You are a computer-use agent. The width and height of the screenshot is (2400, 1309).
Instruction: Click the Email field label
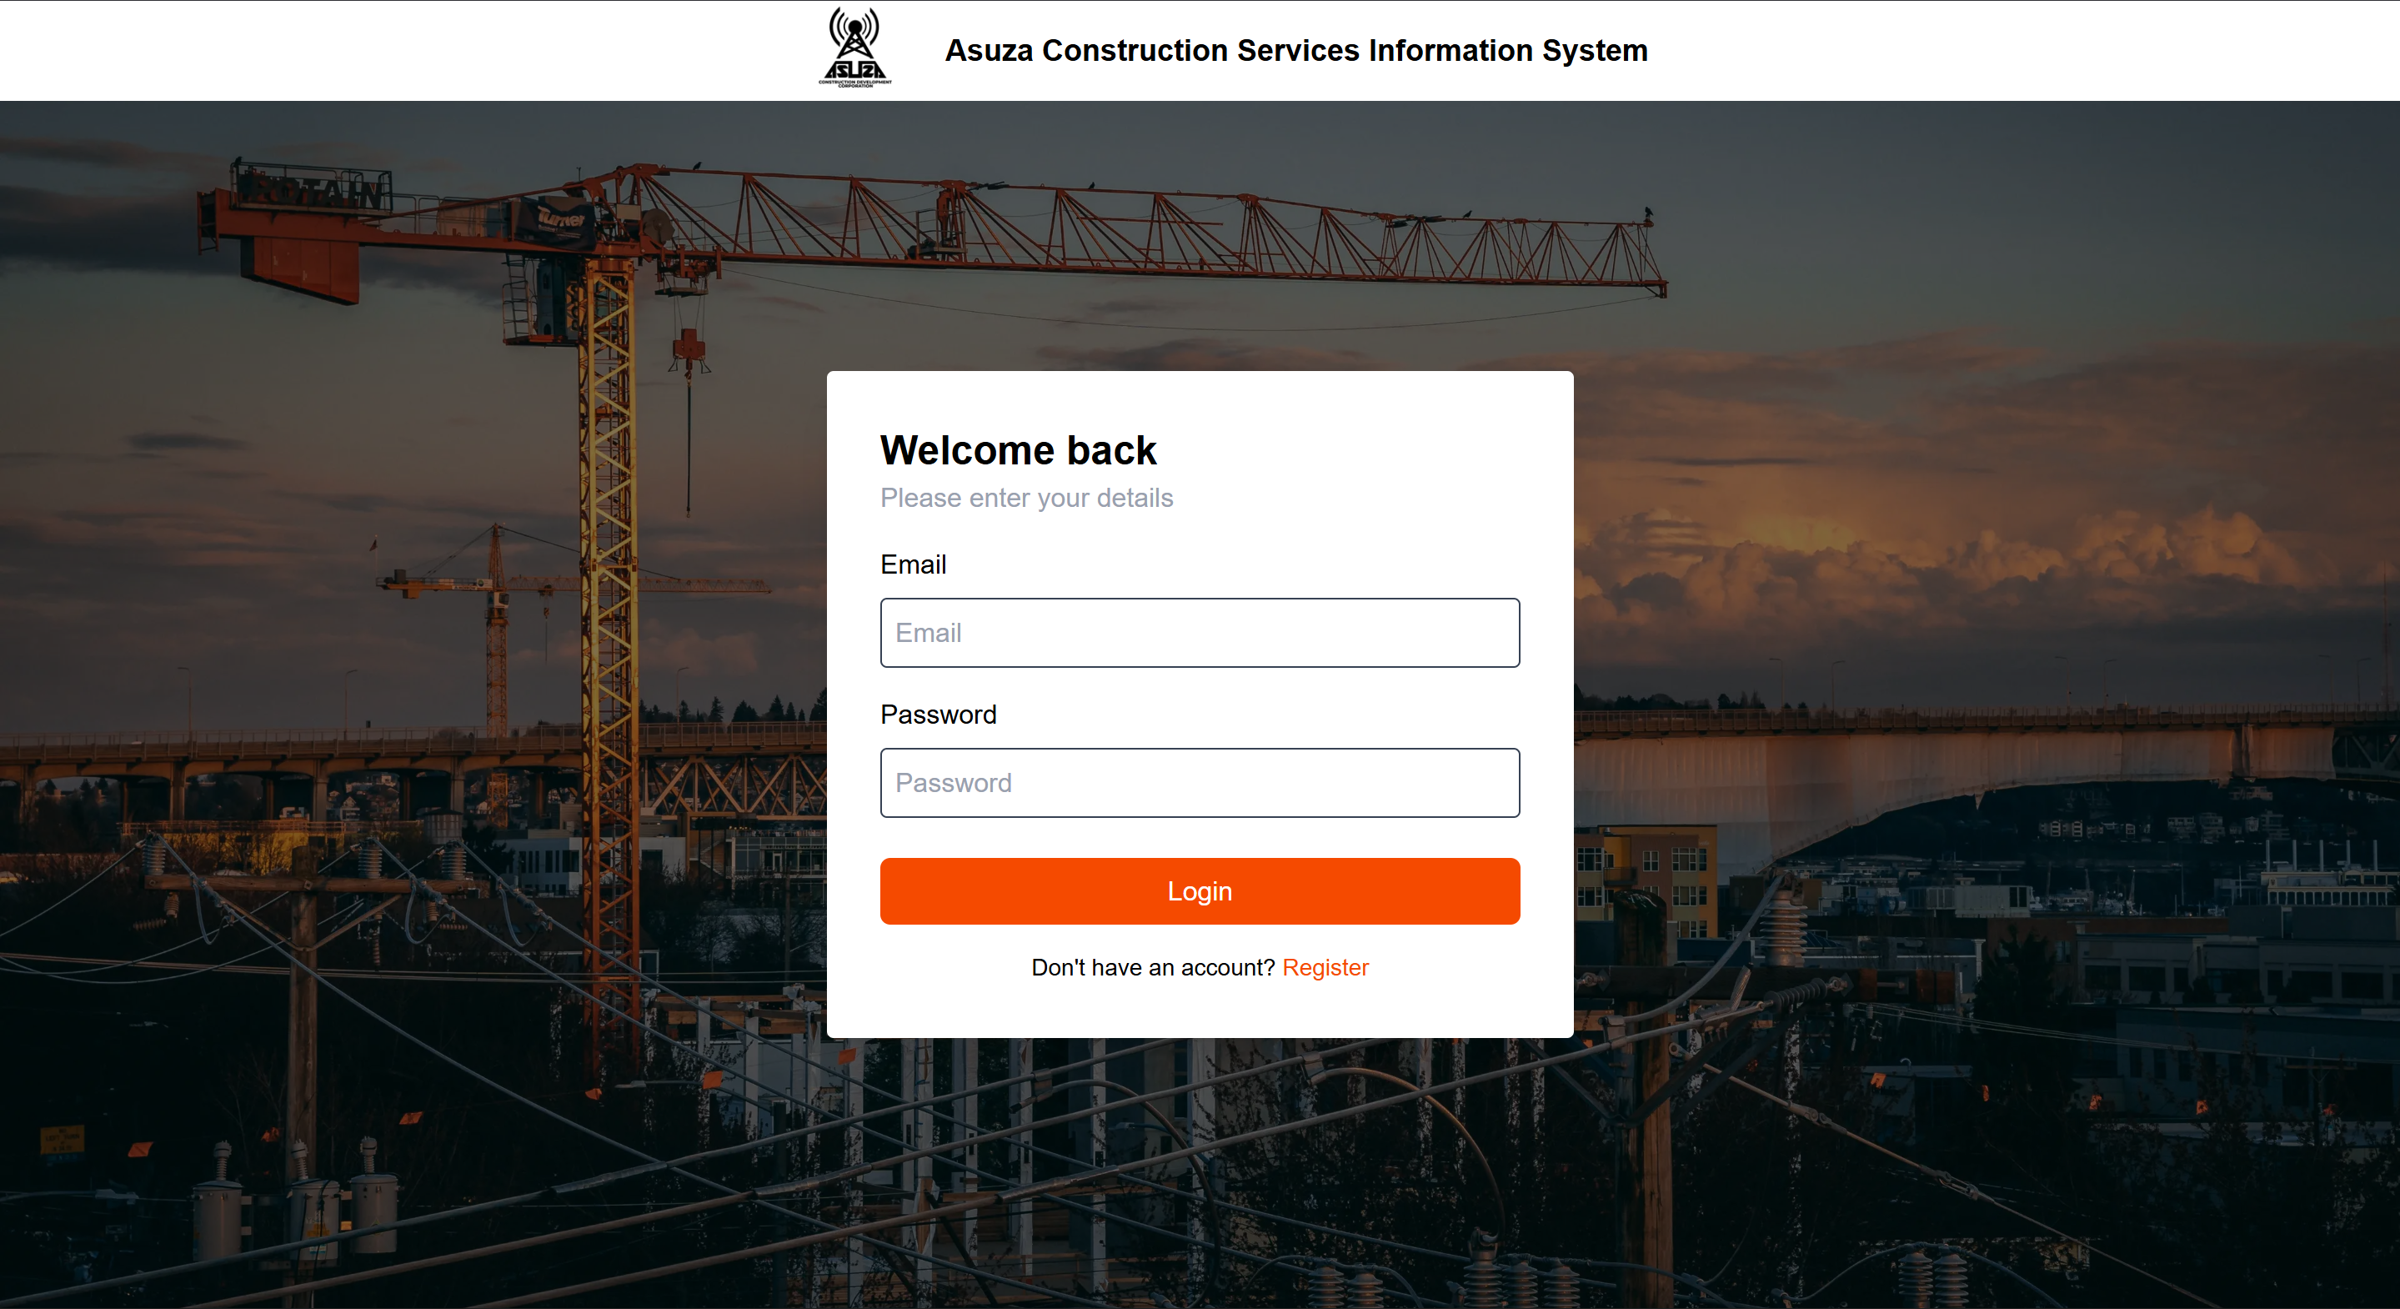pos(913,564)
